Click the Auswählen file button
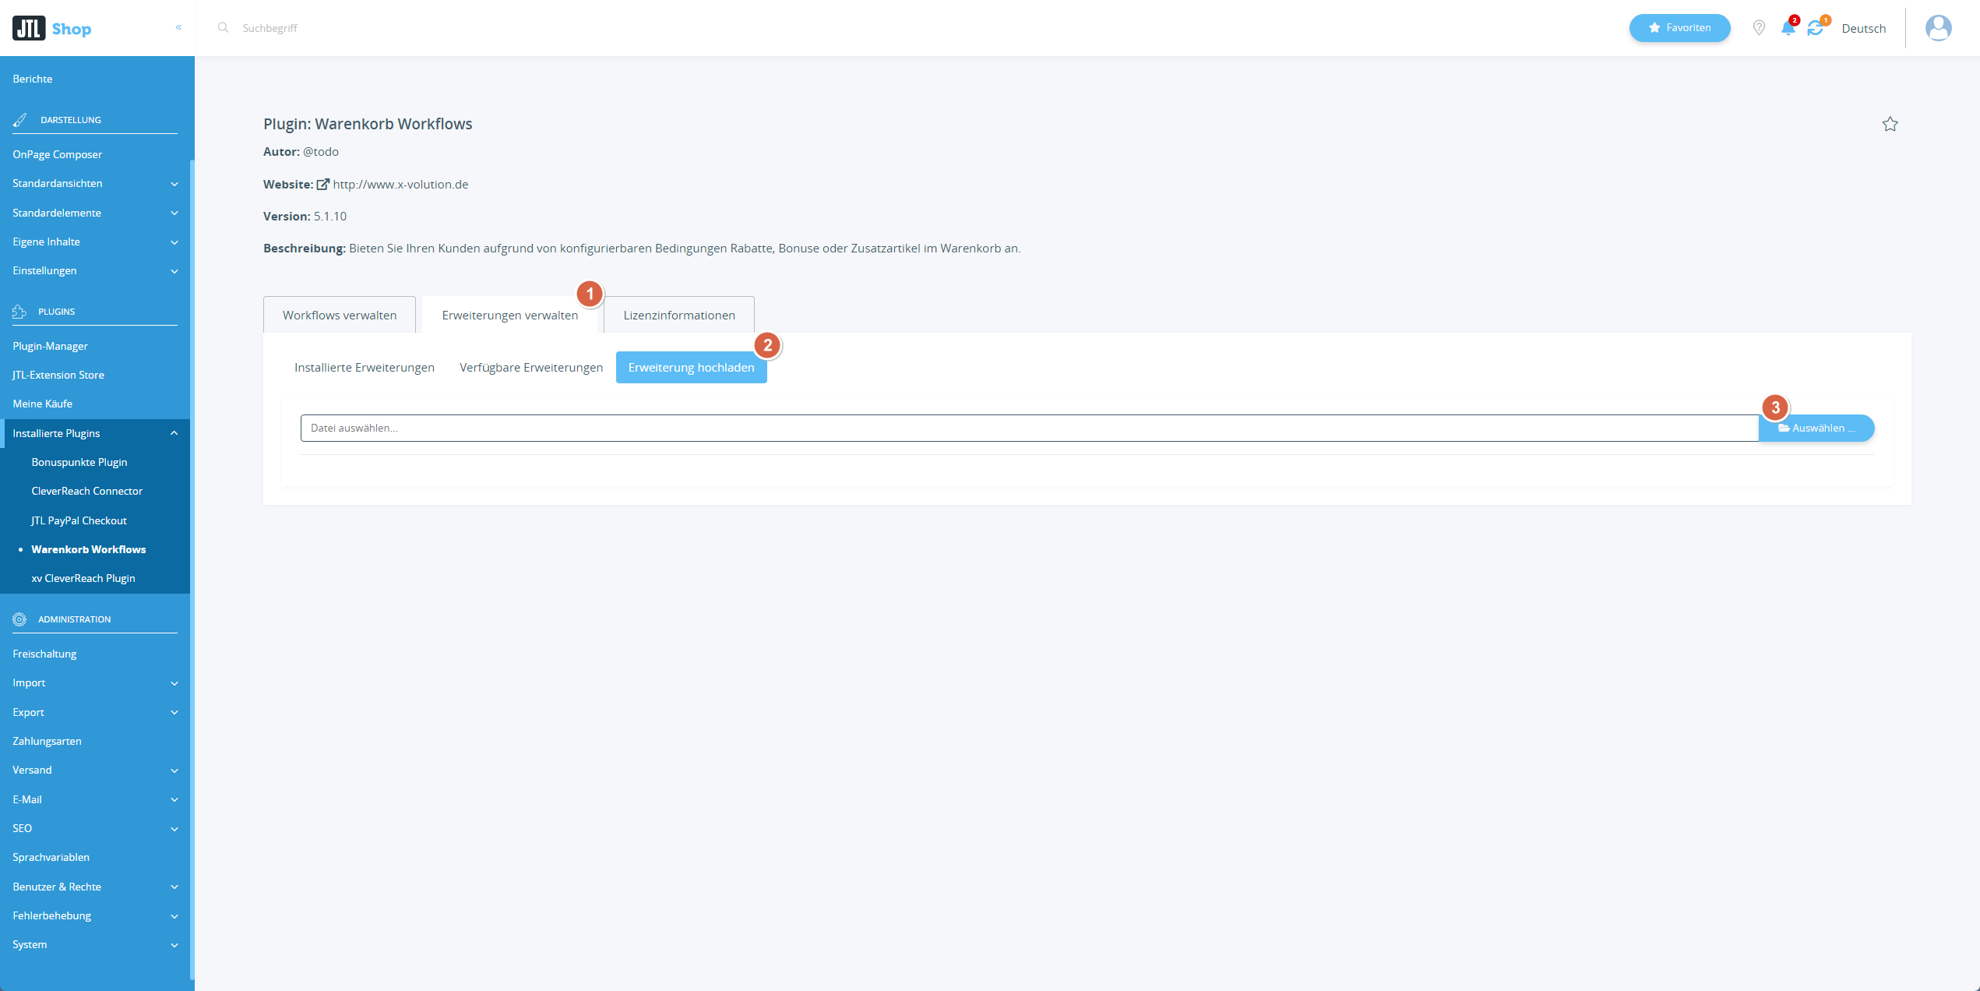The height and width of the screenshot is (991, 1980). 1816,428
